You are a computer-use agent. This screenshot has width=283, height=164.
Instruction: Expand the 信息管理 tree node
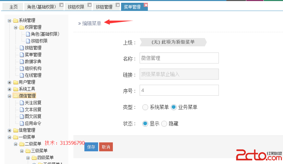[9, 131]
